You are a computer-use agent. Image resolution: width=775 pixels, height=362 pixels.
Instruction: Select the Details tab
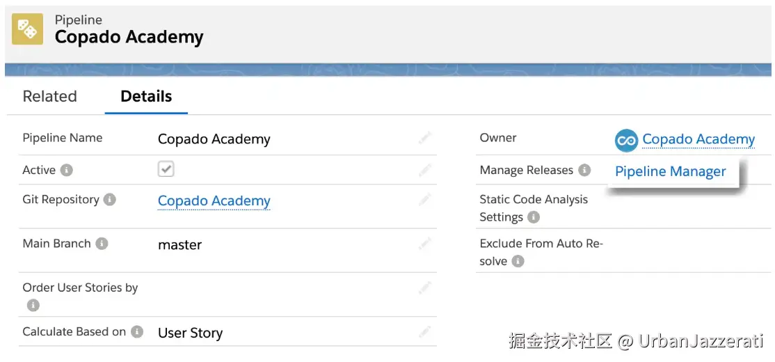click(x=146, y=97)
